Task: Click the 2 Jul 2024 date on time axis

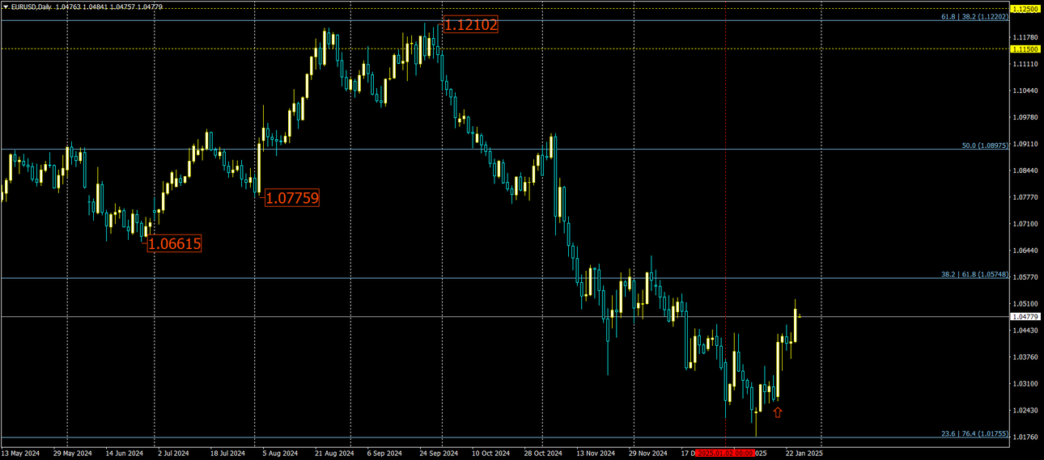Action: (173, 453)
